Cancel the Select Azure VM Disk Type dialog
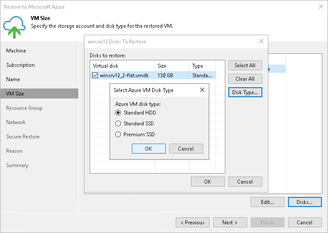 point(186,148)
